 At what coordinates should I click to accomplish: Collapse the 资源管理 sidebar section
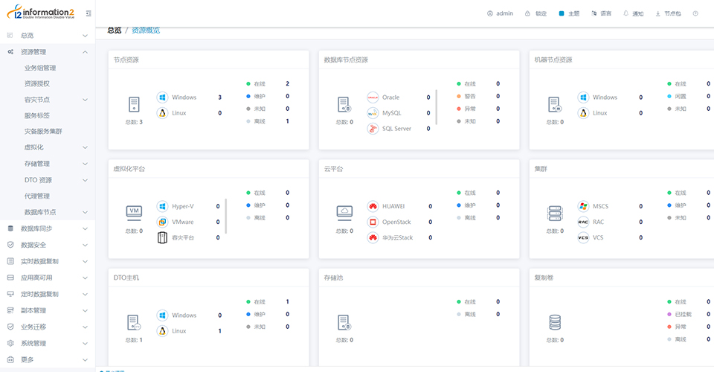85,52
